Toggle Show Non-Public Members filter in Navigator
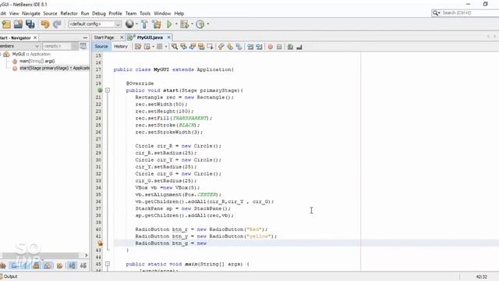Viewport: 499px width, 281px height. [x=37, y=265]
